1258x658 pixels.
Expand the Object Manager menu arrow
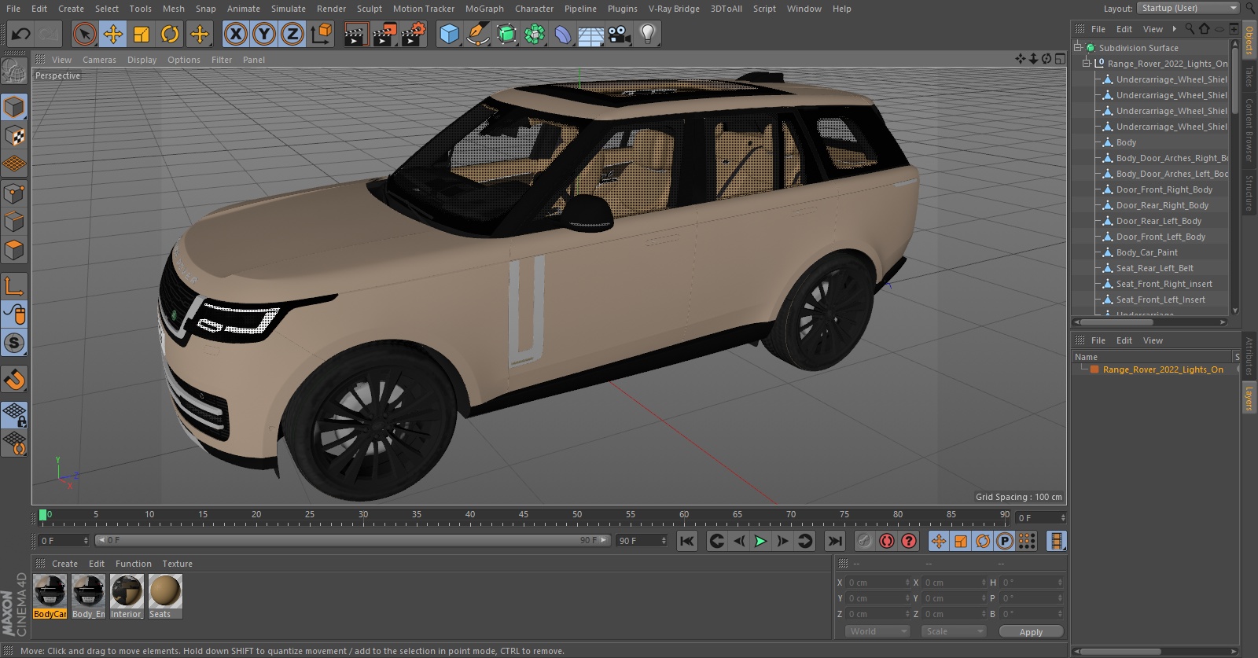tap(1174, 29)
